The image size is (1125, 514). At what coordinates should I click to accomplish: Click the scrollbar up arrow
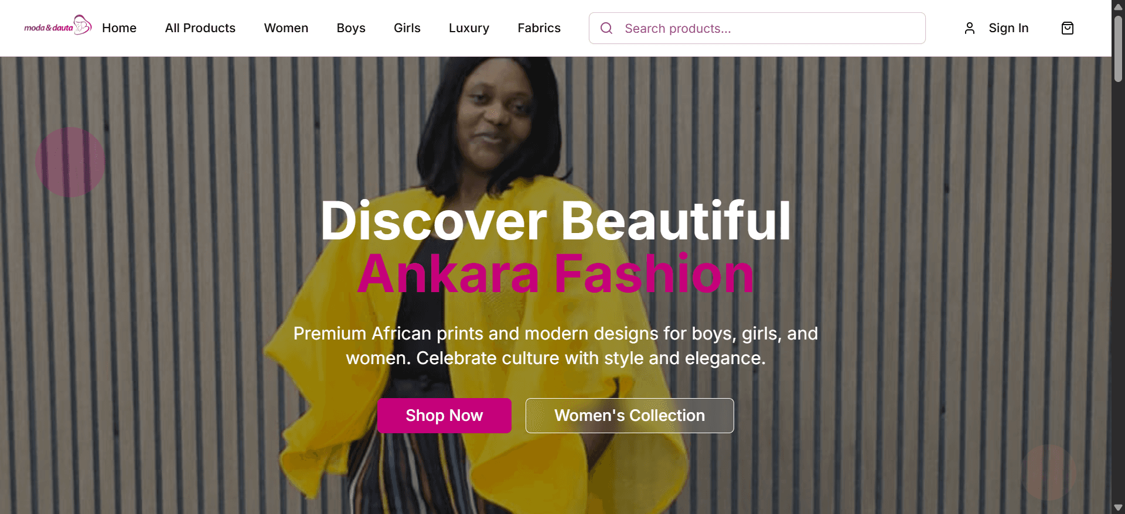pyautogui.click(x=1118, y=6)
